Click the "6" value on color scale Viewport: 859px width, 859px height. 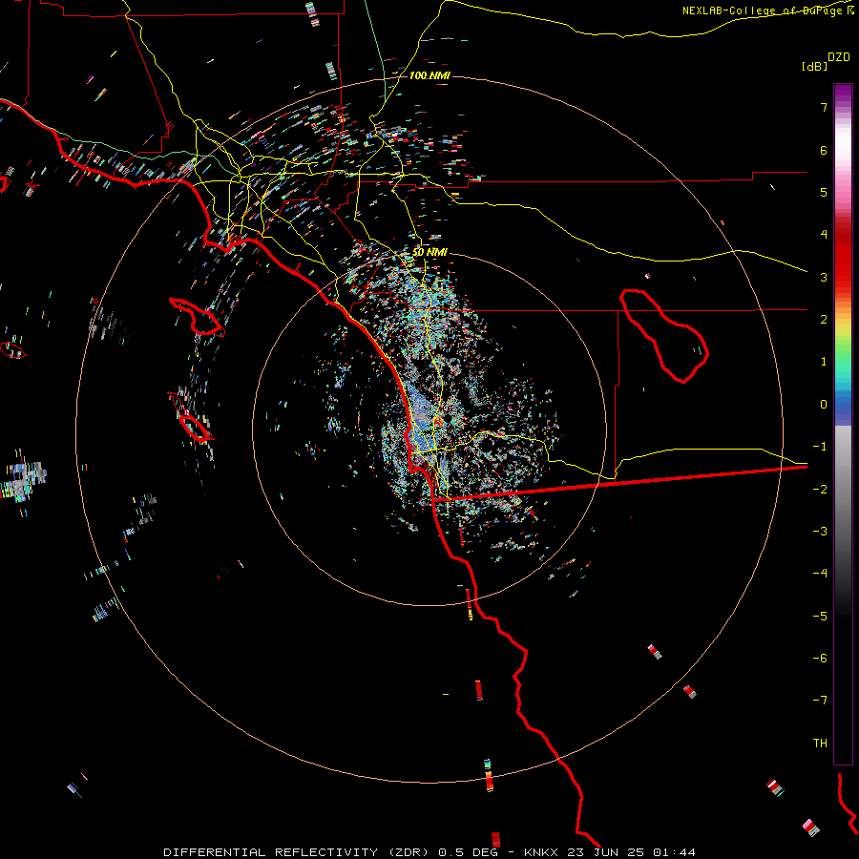pyautogui.click(x=824, y=150)
